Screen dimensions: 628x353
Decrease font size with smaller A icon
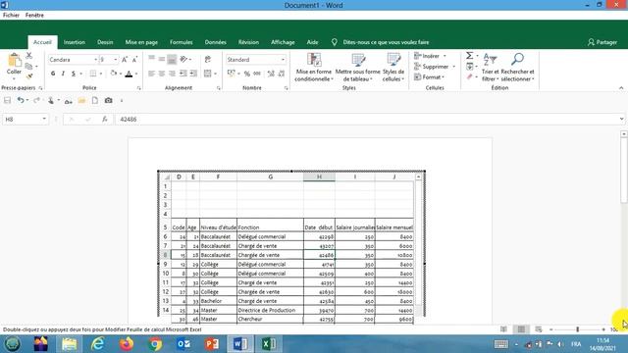pyautogui.click(x=134, y=60)
